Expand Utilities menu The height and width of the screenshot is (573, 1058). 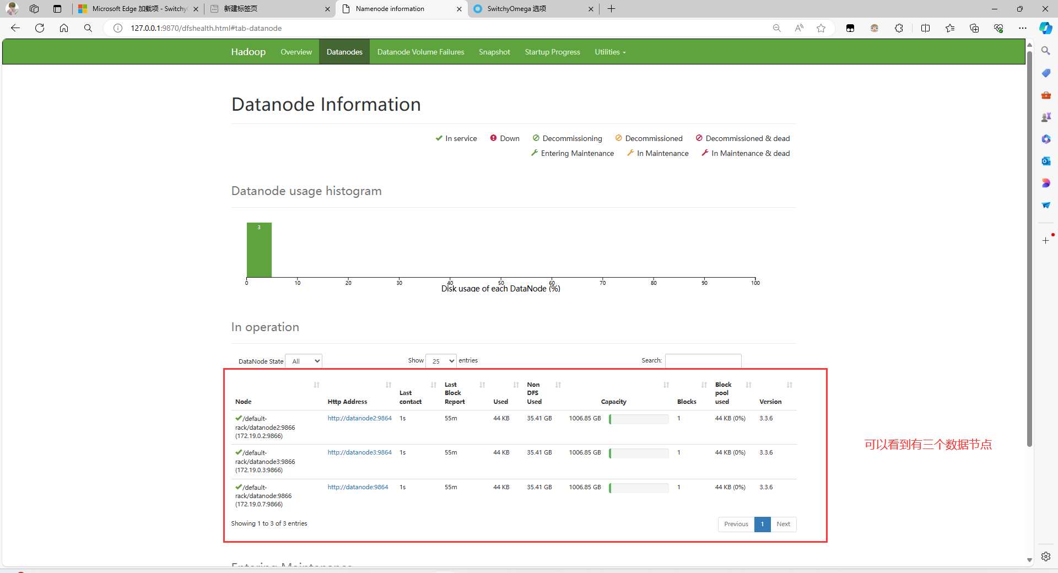coord(610,52)
